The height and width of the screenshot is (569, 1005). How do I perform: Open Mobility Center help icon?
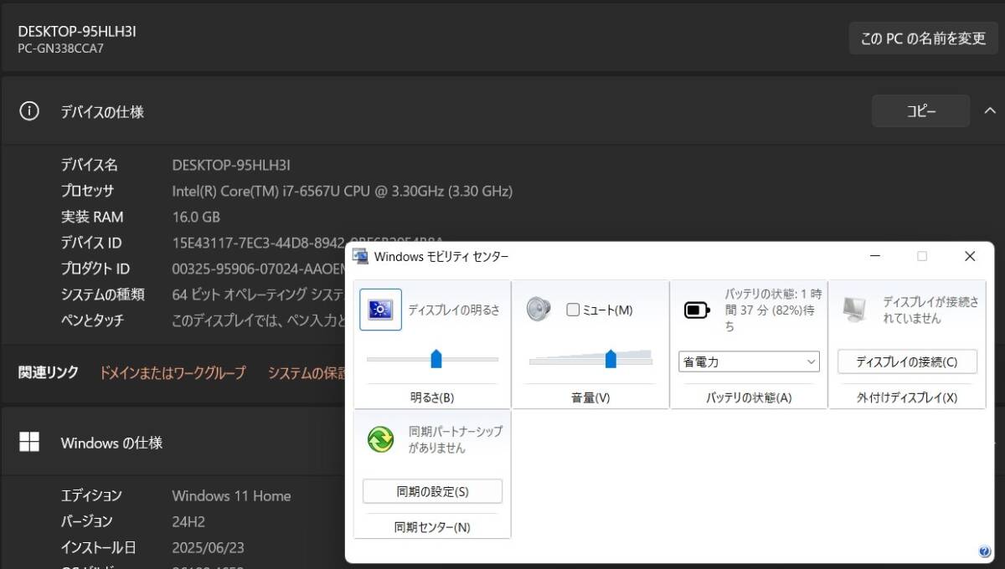point(984,551)
